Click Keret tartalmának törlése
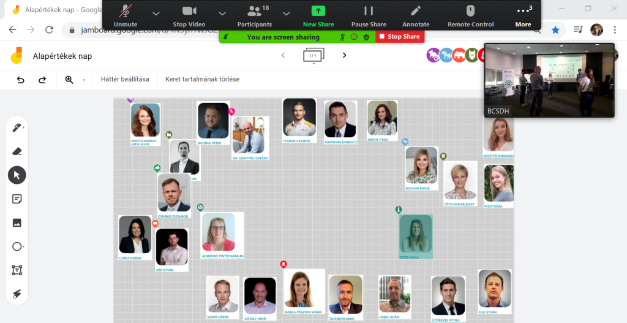This screenshot has width=627, height=323. pyautogui.click(x=202, y=80)
